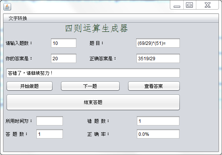Click the 你的答案是 answer field
The width and height of the screenshot is (222, 155).
click(x=64, y=58)
